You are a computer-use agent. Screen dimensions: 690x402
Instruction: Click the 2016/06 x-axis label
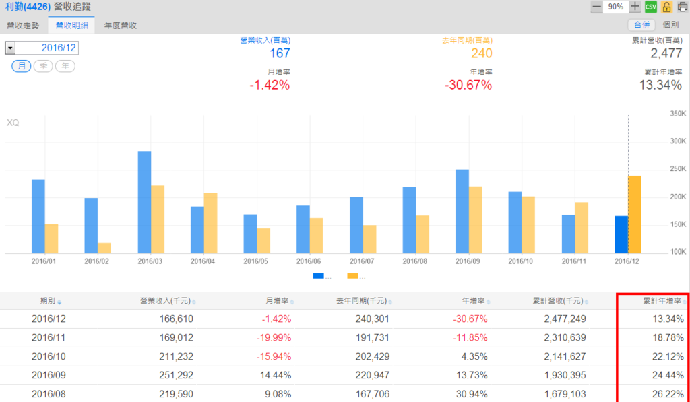click(x=309, y=261)
